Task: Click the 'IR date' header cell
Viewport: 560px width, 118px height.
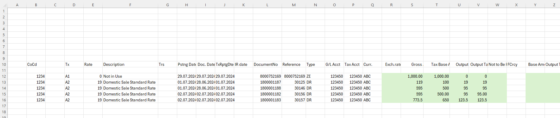Action: click(244, 64)
